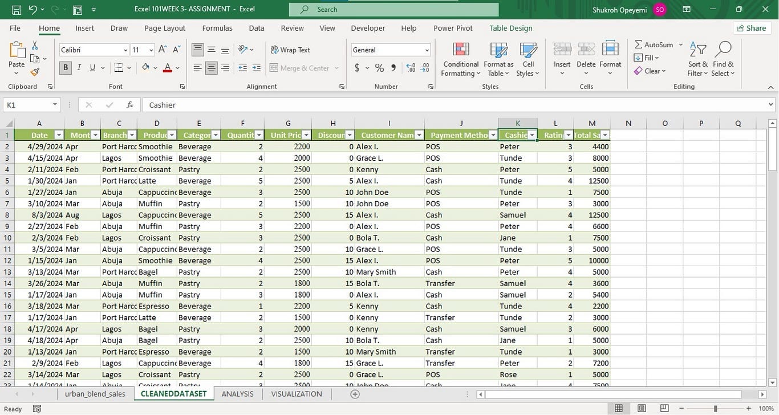Open Sort & Filter options
779x415 pixels.
(697, 59)
